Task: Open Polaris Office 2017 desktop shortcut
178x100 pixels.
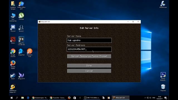Action: point(21,5)
